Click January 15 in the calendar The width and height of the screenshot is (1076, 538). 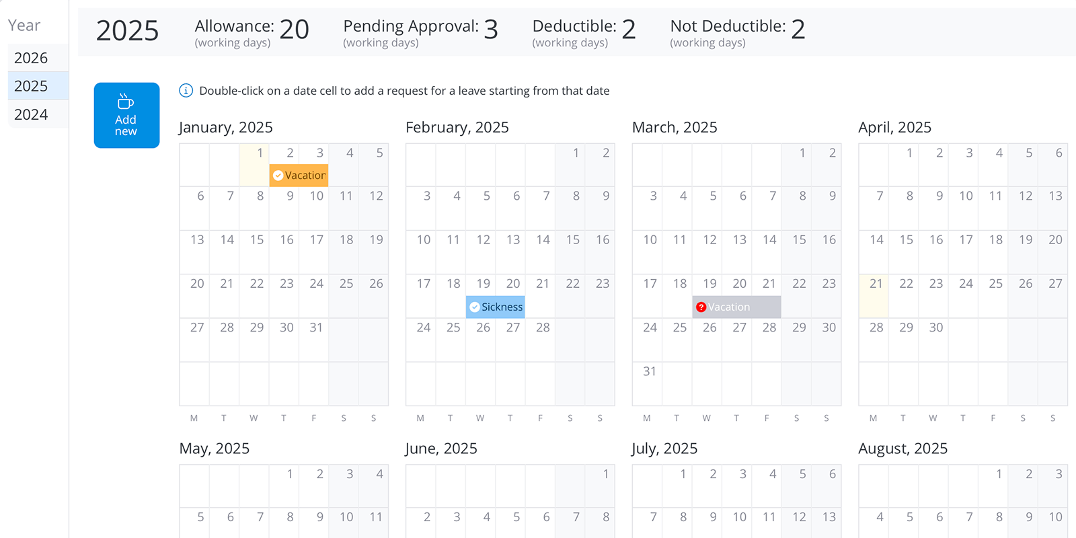[254, 252]
